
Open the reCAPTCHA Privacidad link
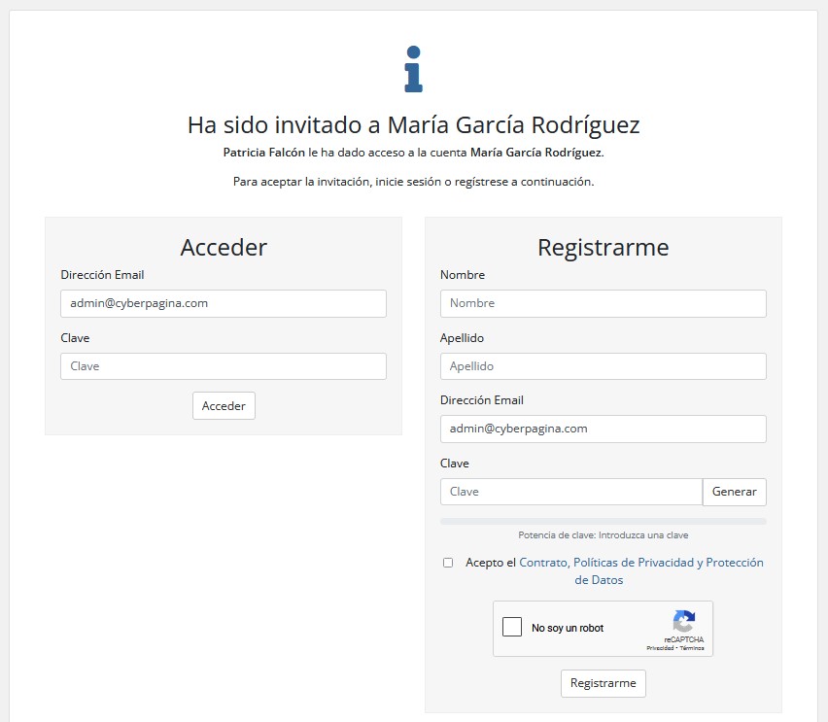(x=660, y=648)
